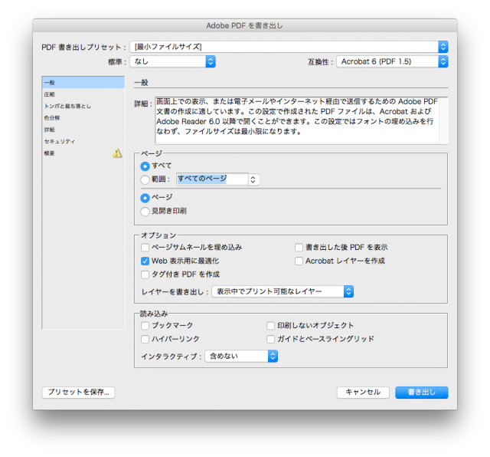Enable the ハイパーリンク checkbox

pos(145,338)
